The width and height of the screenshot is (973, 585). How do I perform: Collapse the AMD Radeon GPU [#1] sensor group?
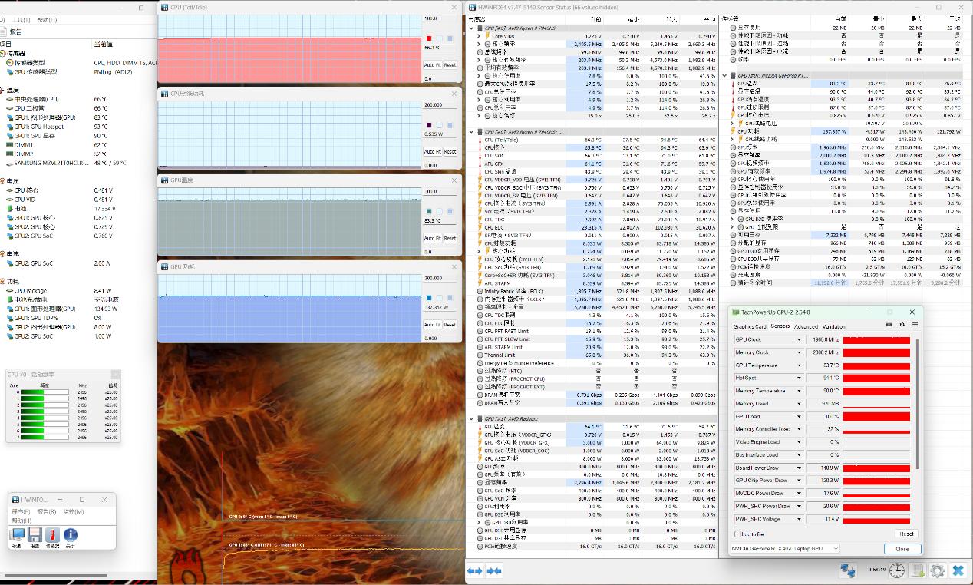click(472, 419)
